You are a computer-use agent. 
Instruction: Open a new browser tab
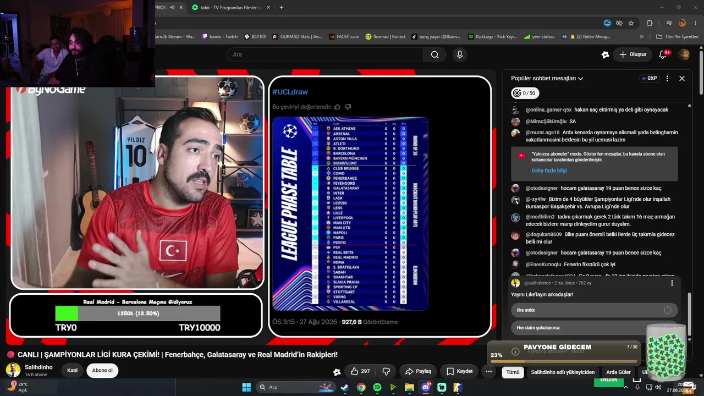(x=282, y=8)
